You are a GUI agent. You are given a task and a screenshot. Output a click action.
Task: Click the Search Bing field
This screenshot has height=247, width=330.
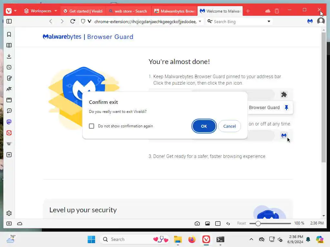coord(239,22)
